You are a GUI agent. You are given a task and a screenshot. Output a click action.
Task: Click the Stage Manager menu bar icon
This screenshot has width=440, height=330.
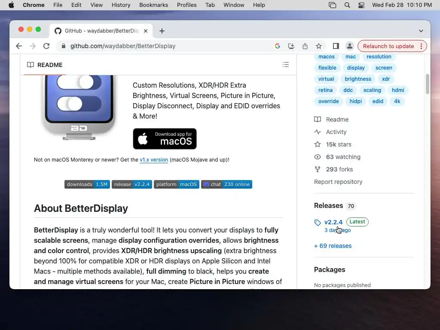pos(332,5)
